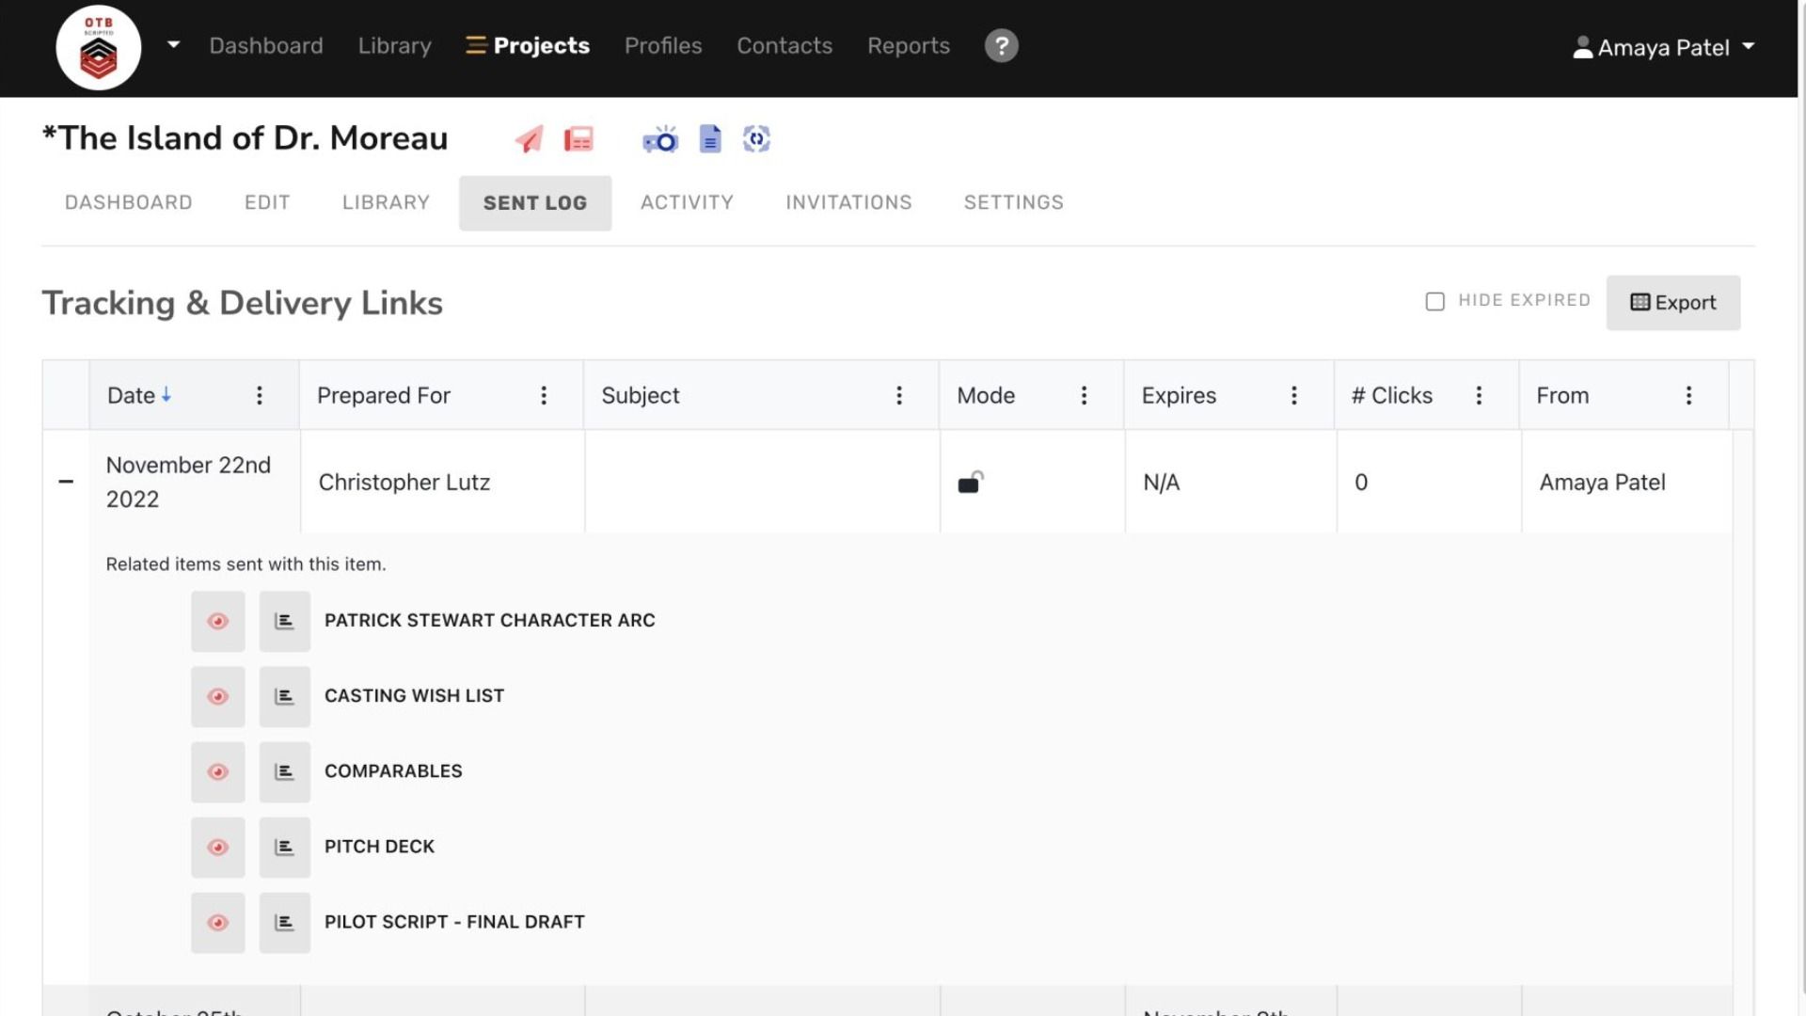Enable the HIDE EXPIRED checkbox
This screenshot has width=1806, height=1016.
click(x=1434, y=300)
